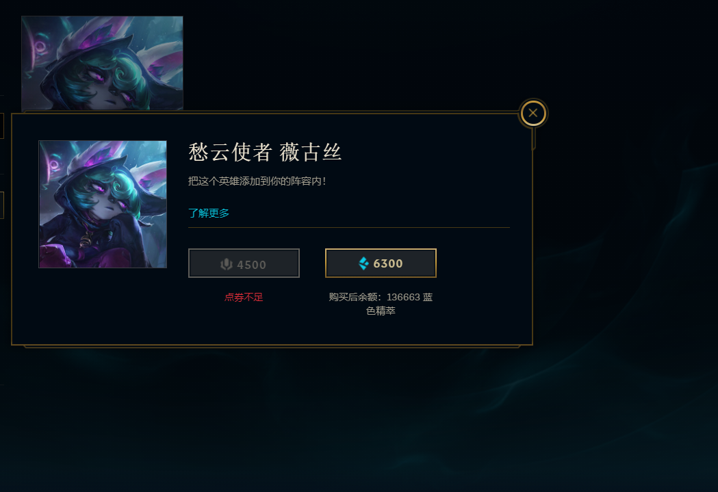Image resolution: width=718 pixels, height=492 pixels.
Task: Close the Vex purchase dialog
Action: 533,113
